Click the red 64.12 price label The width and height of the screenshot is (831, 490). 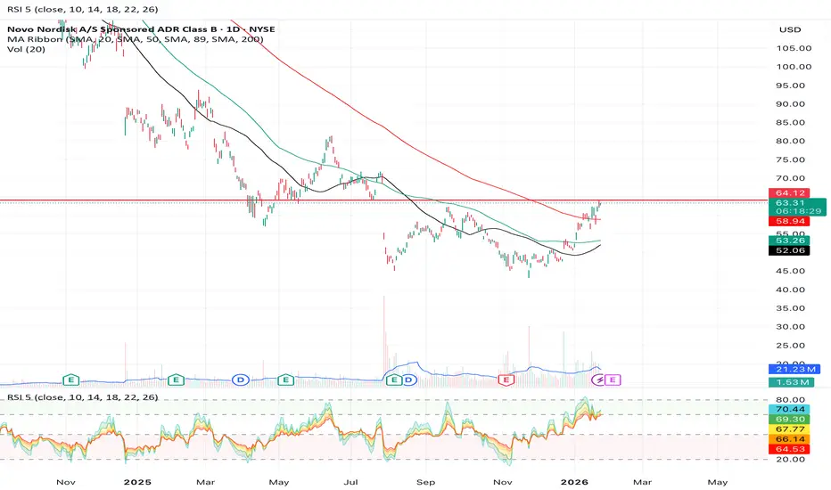click(x=789, y=192)
